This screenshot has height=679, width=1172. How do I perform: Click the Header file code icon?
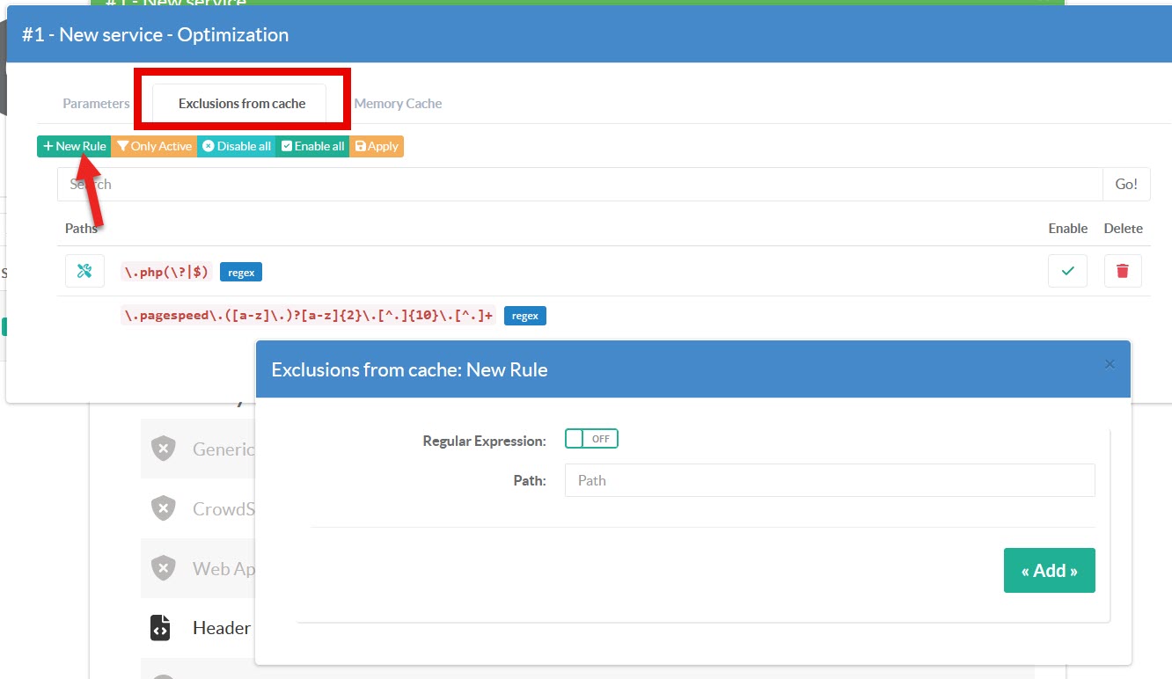point(160,628)
